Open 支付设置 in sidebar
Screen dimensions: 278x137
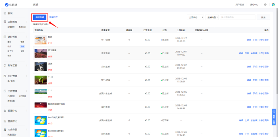click(11, 101)
